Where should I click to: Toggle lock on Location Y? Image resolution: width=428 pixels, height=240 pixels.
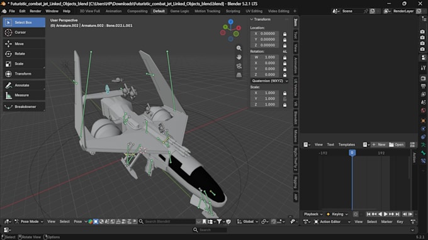[x=284, y=40]
